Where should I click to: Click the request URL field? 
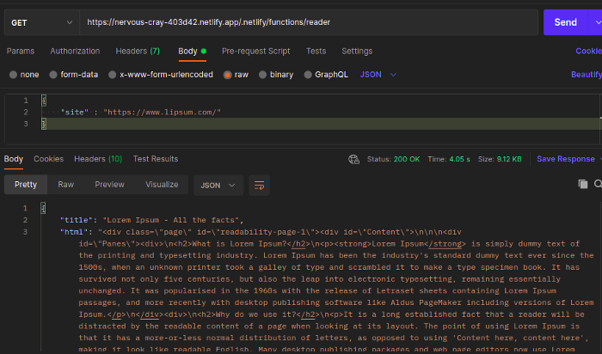pos(308,22)
